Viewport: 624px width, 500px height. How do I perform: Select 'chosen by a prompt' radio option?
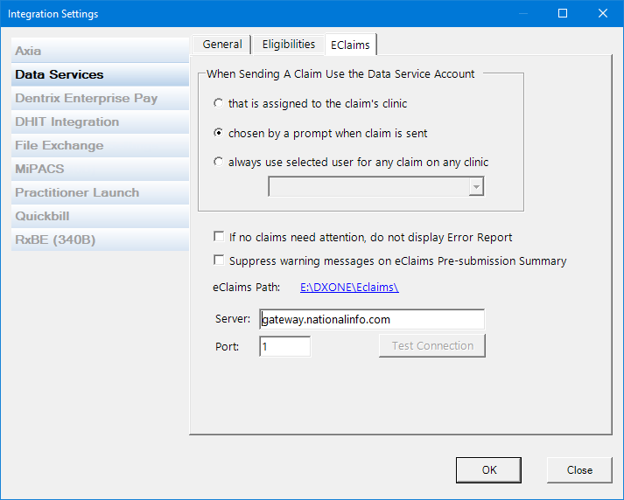pos(218,134)
